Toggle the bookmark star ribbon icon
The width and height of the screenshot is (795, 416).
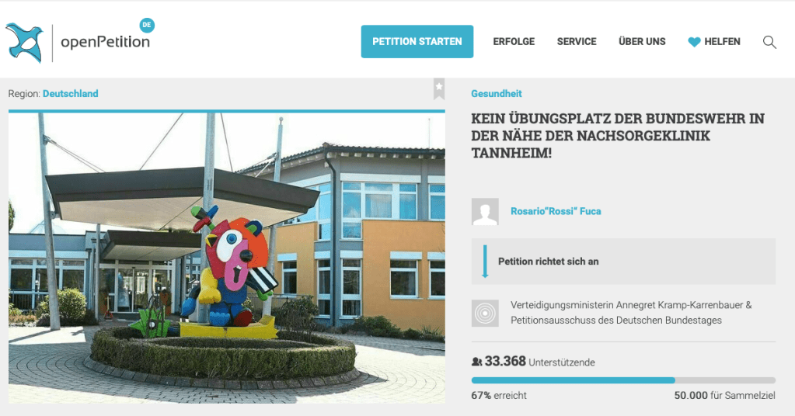(439, 88)
